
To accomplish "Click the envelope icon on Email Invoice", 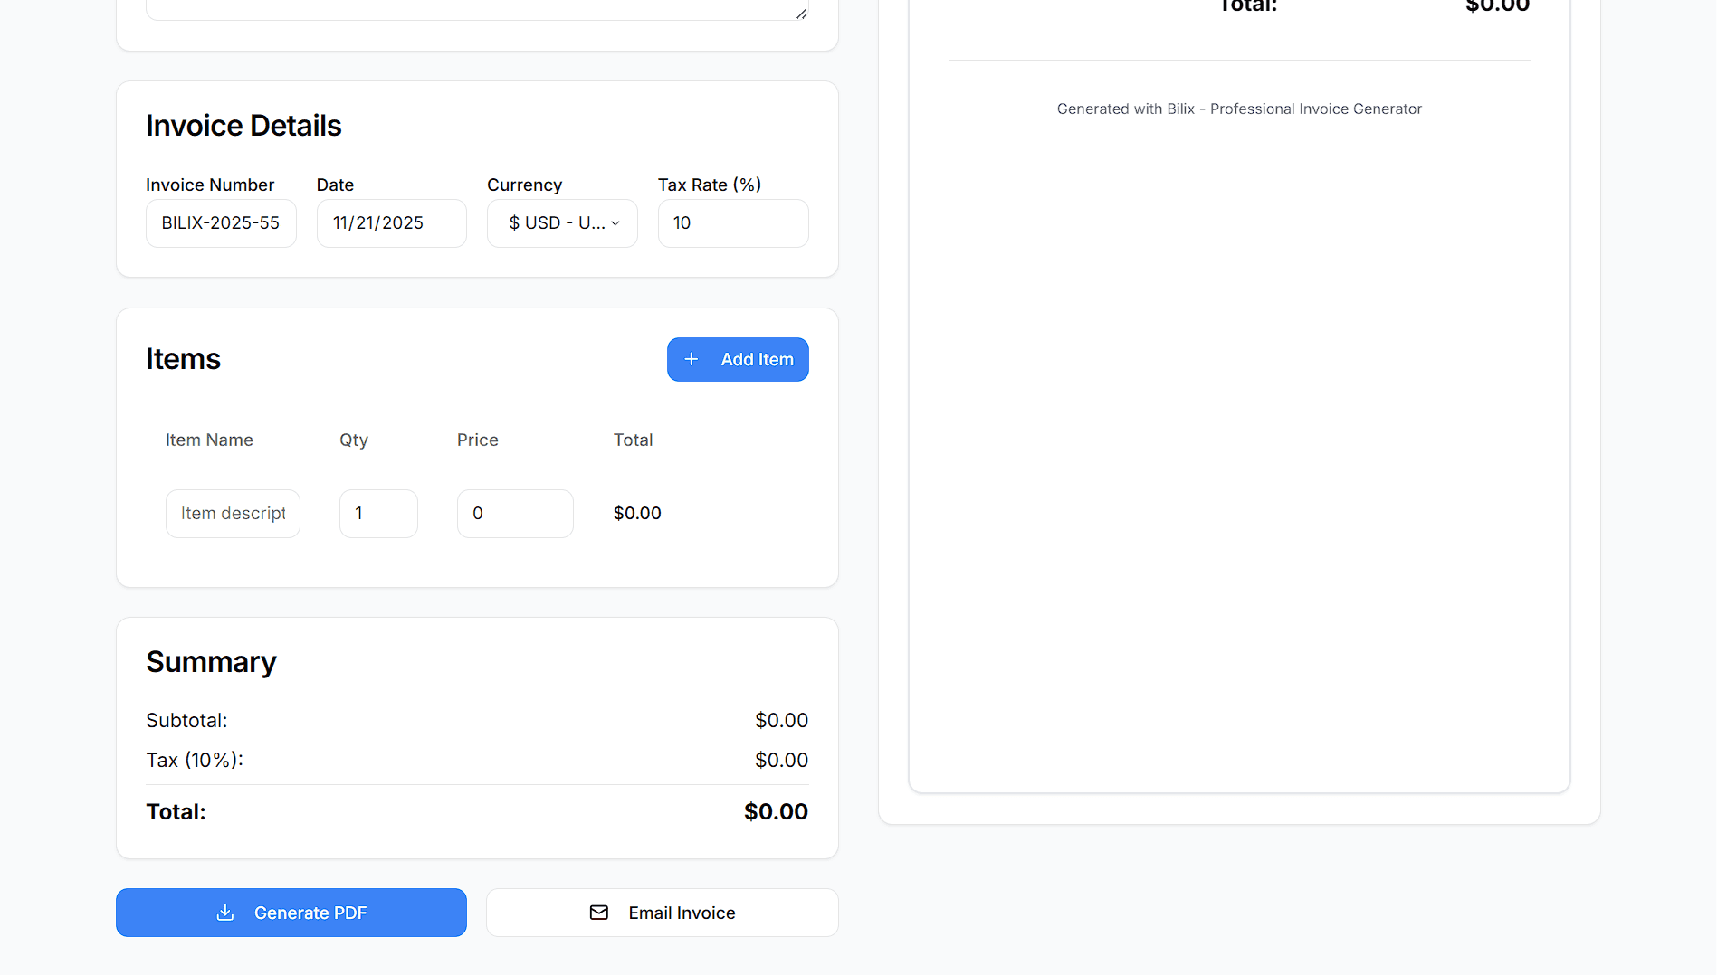I will pos(598,913).
